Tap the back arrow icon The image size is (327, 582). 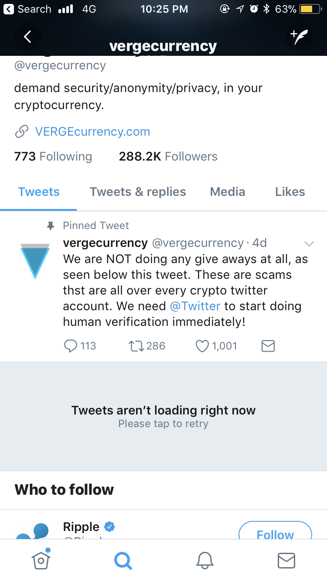27,37
